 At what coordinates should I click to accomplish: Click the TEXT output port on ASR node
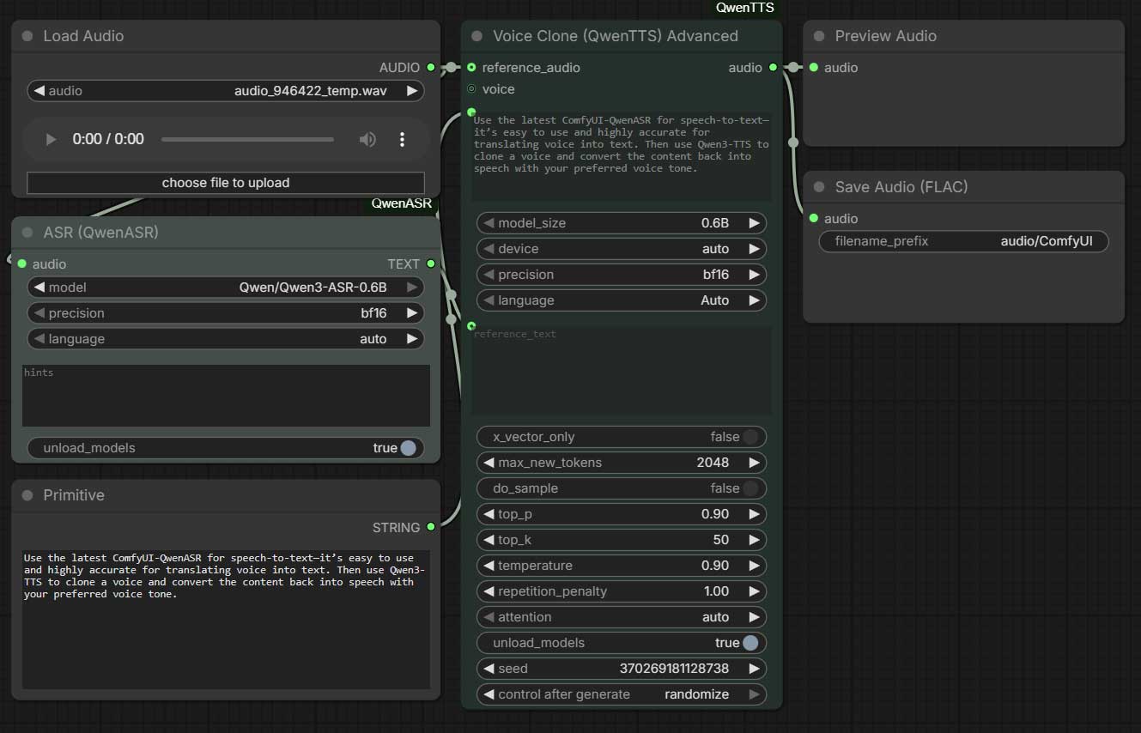(430, 264)
